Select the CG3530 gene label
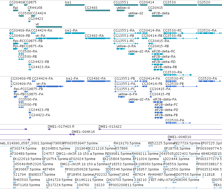 tap(169, 2)
